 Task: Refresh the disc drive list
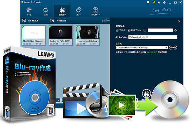tap(176, 30)
